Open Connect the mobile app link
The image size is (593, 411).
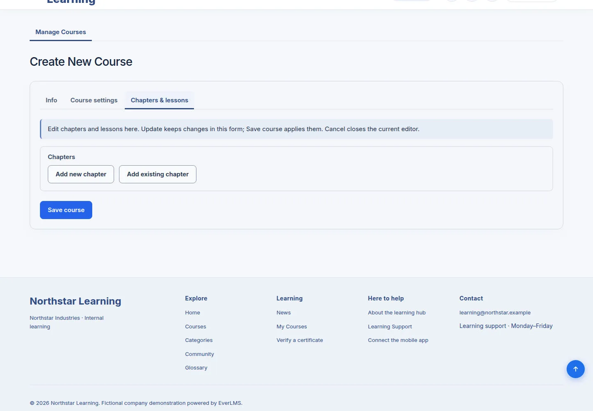click(x=398, y=340)
